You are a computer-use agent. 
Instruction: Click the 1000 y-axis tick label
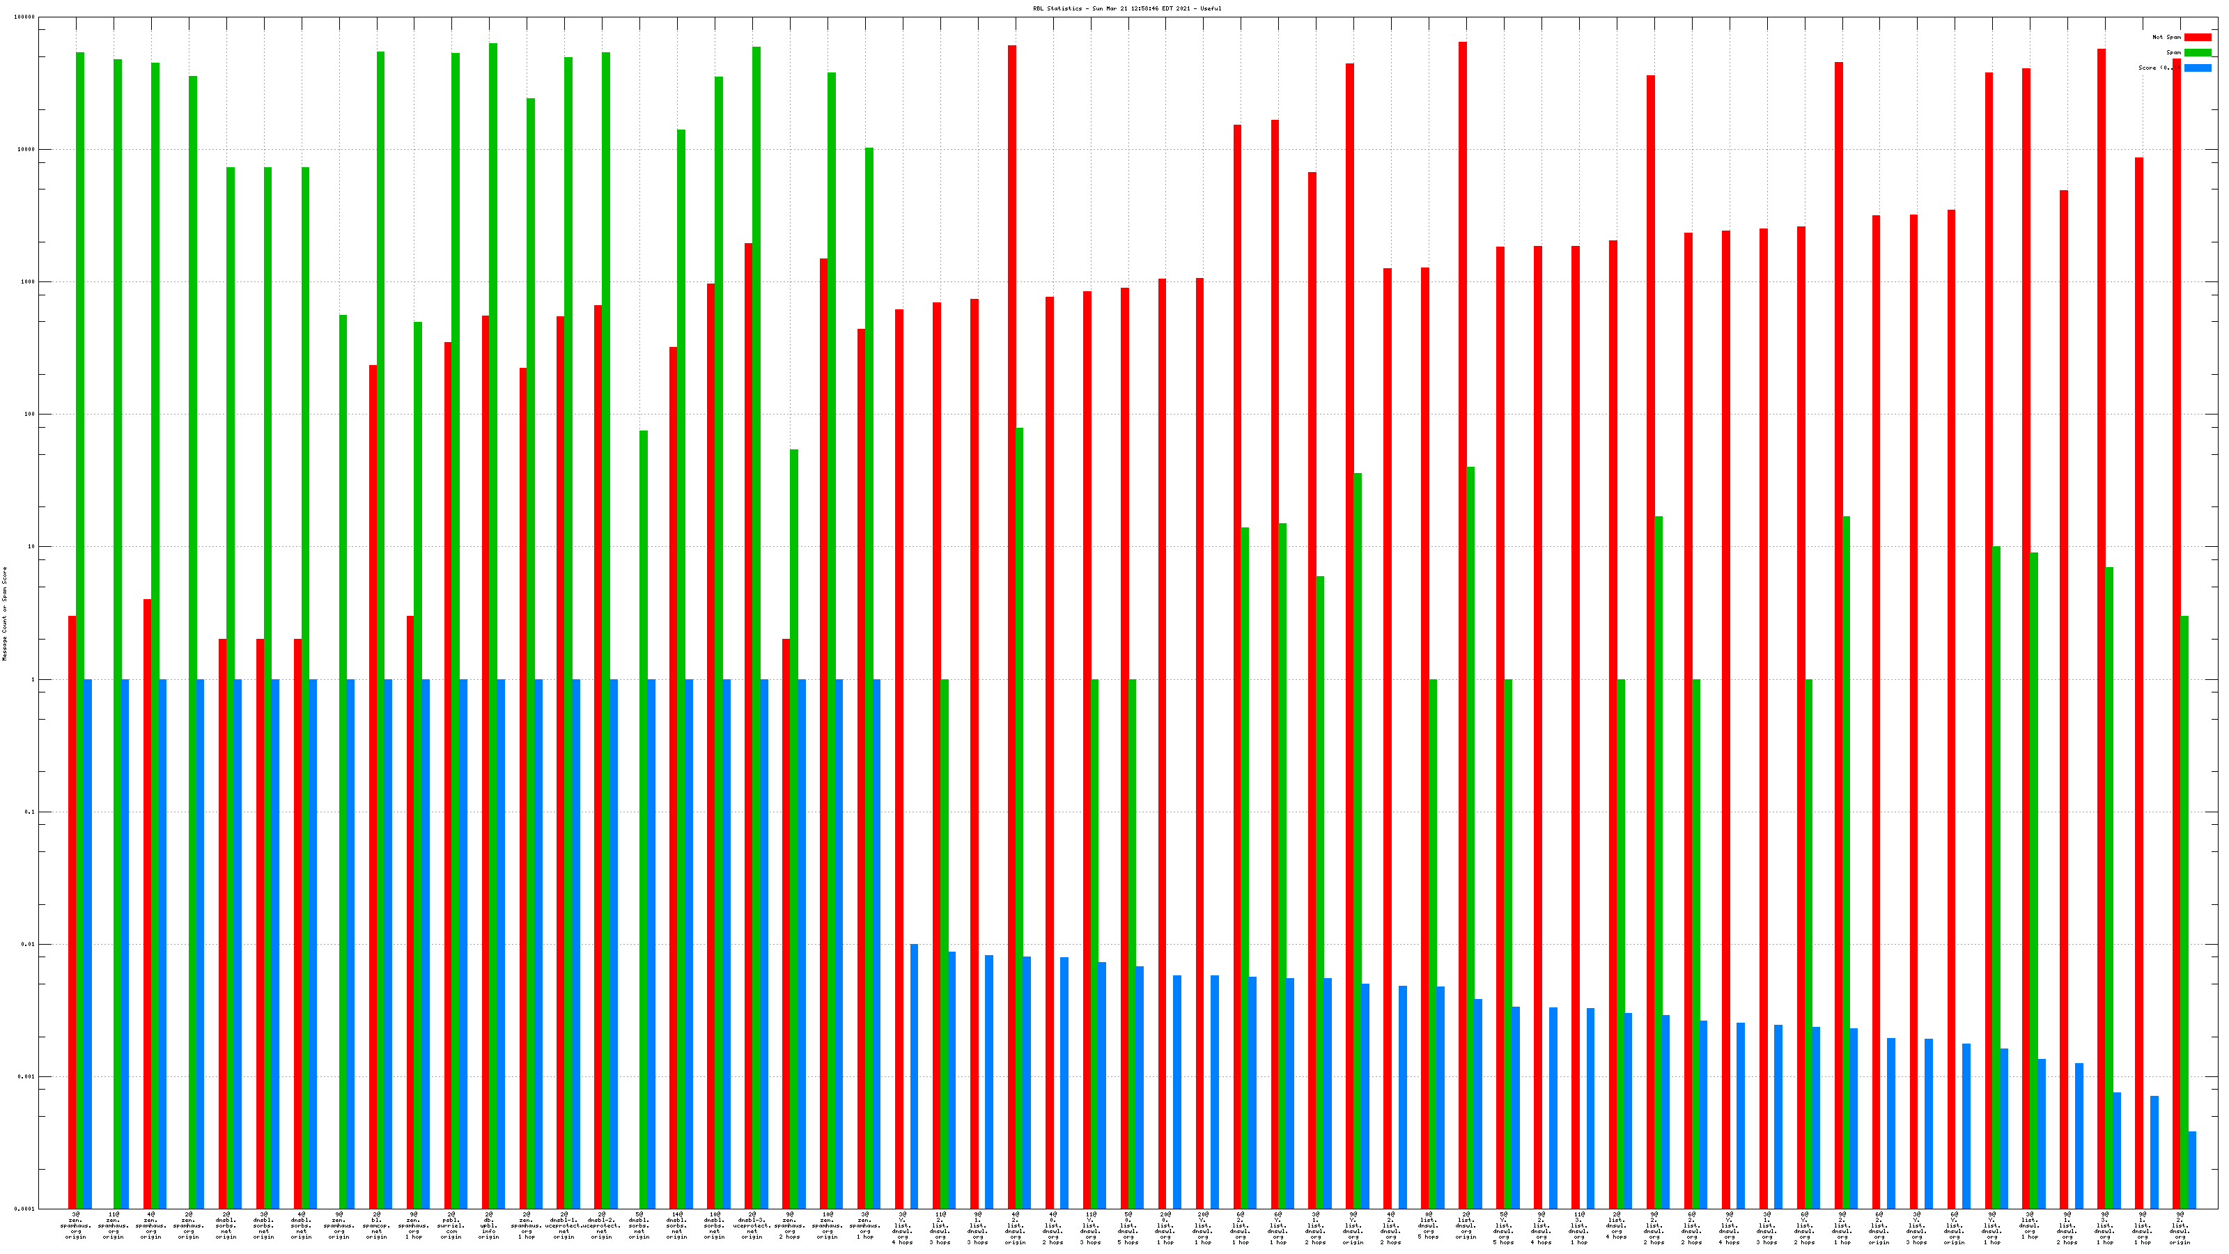click(29, 282)
